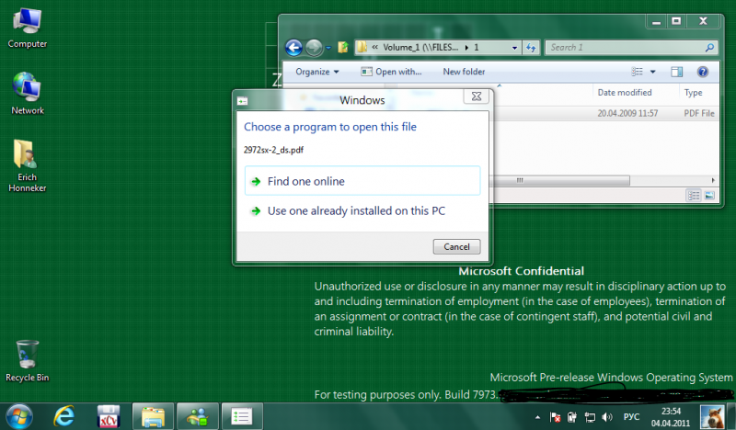Select the Windows Explorer taskbar button
The height and width of the screenshot is (430, 736).
153,416
